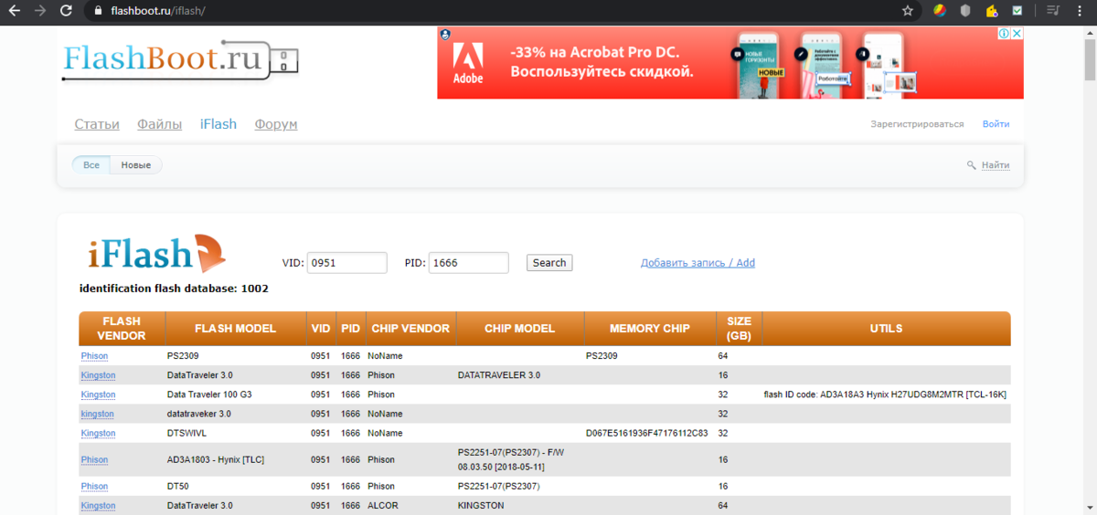Go forward in browser history

tap(40, 11)
